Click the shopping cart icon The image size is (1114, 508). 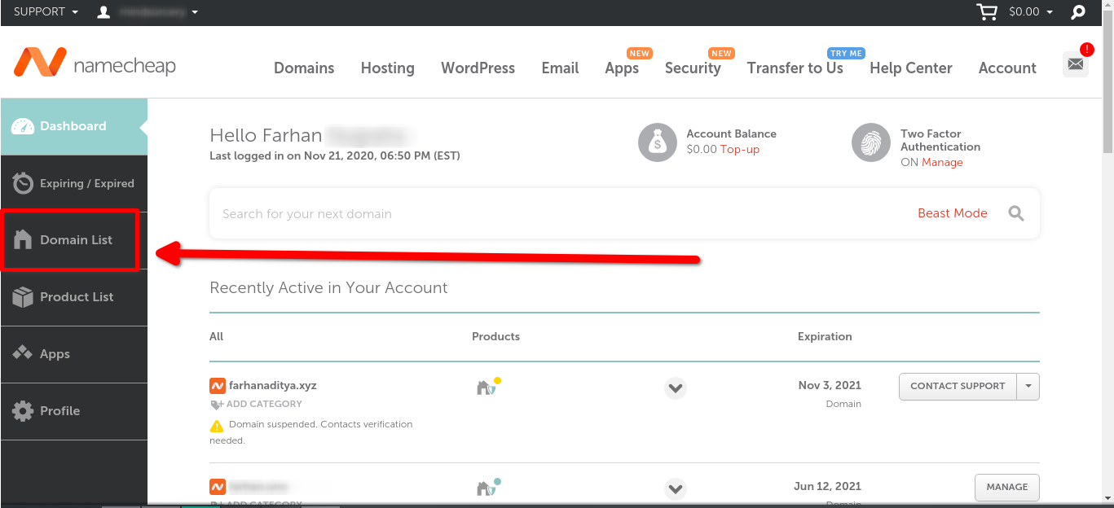[986, 12]
